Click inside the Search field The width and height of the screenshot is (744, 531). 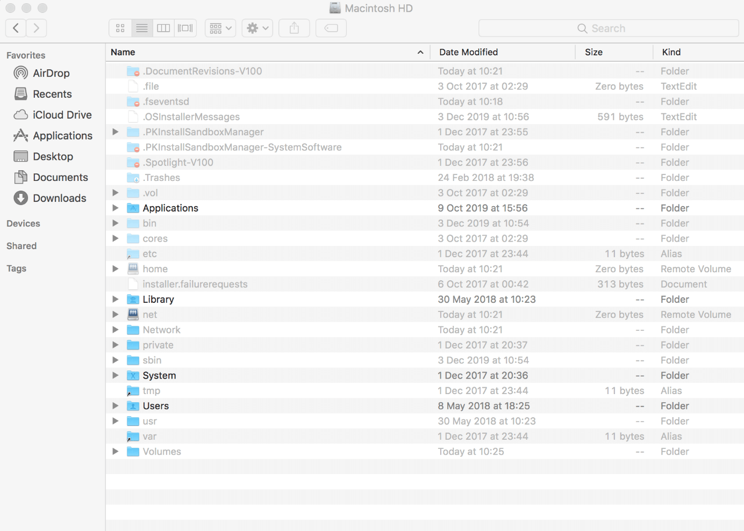click(608, 28)
